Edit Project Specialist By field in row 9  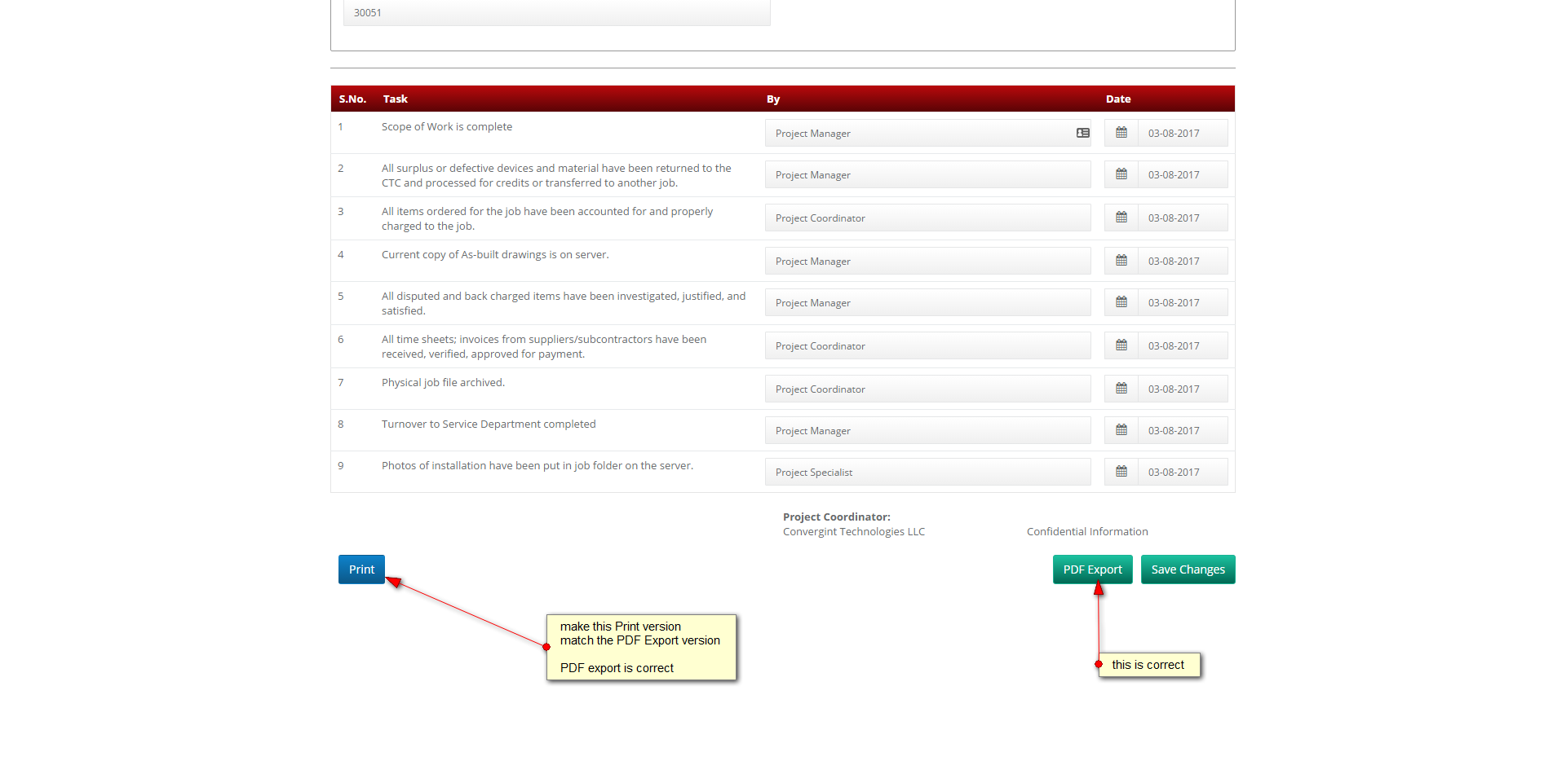(x=927, y=472)
